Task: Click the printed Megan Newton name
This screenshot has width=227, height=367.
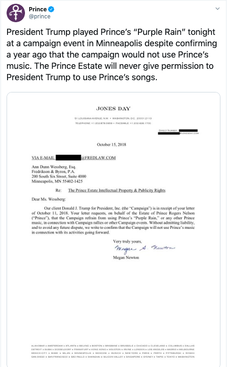Action: click(126, 258)
